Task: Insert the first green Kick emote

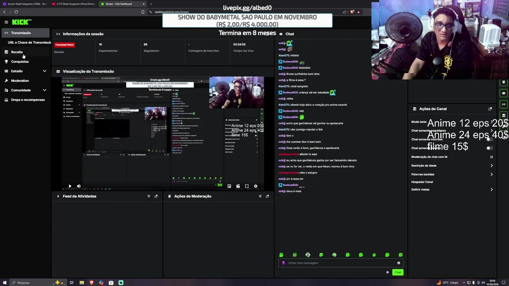Action: [281, 255]
